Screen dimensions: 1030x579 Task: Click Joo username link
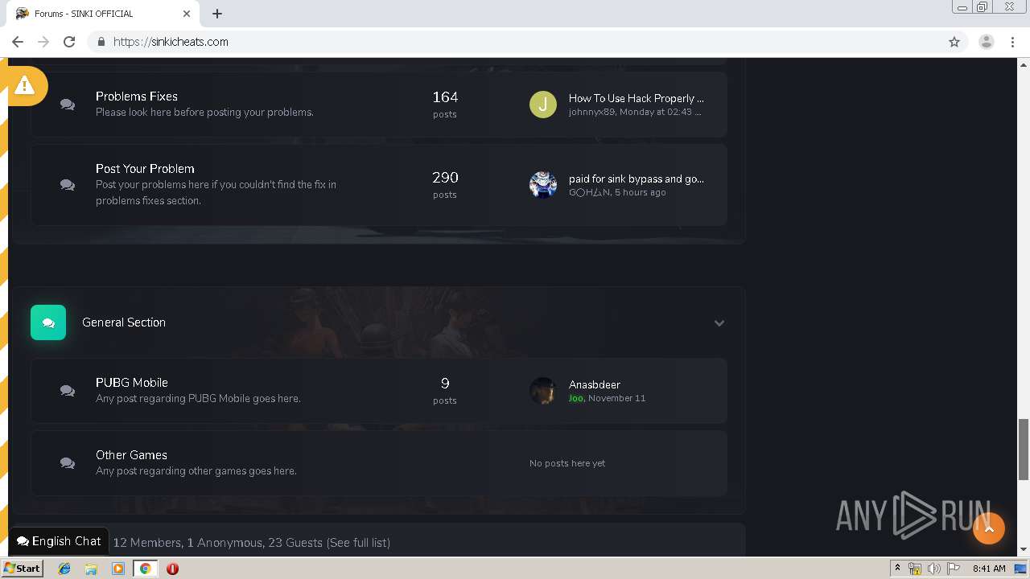click(x=576, y=398)
